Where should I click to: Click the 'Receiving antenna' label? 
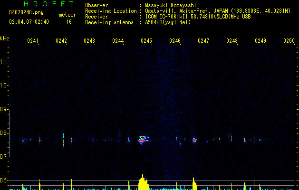[x=109, y=22]
